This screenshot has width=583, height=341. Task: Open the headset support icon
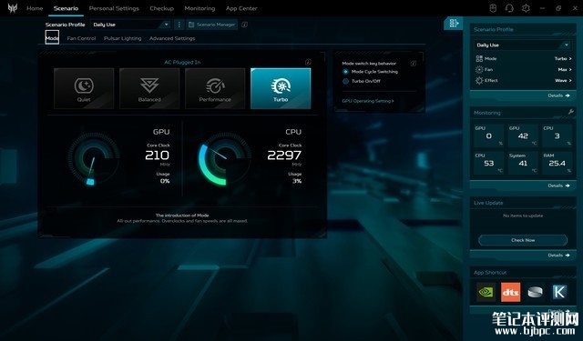[x=509, y=8]
